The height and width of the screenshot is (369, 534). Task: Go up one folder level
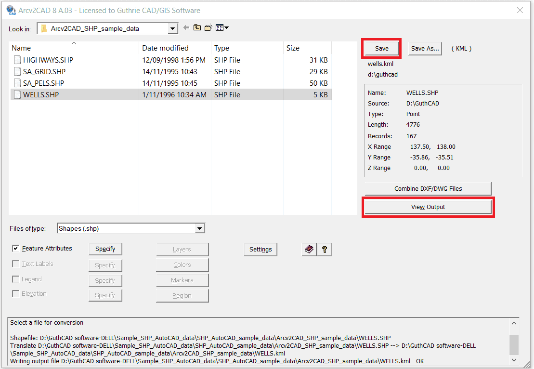197,27
